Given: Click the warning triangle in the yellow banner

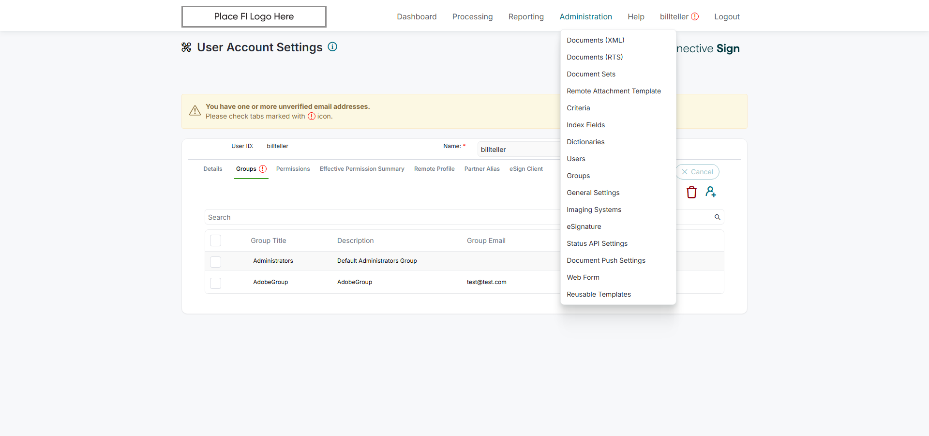Looking at the screenshot, I should pyautogui.click(x=195, y=111).
